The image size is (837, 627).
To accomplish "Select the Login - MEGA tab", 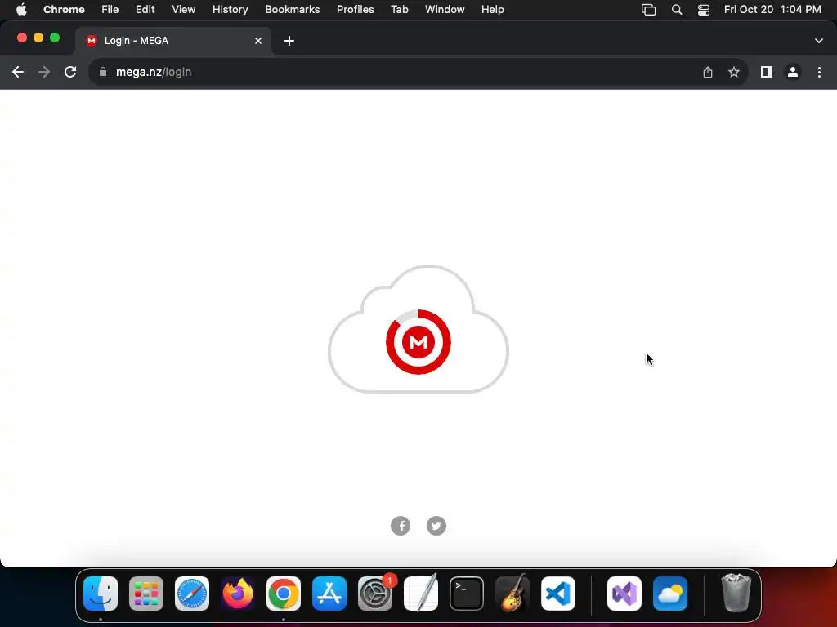I will pyautogui.click(x=173, y=41).
